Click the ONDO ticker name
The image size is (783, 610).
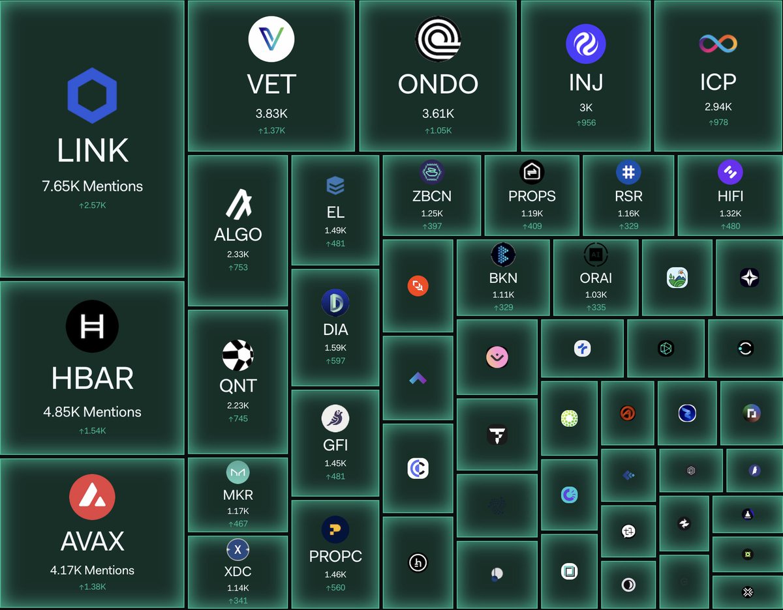click(x=438, y=83)
